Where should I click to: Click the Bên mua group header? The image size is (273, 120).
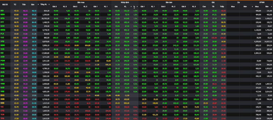(x=81, y=2)
